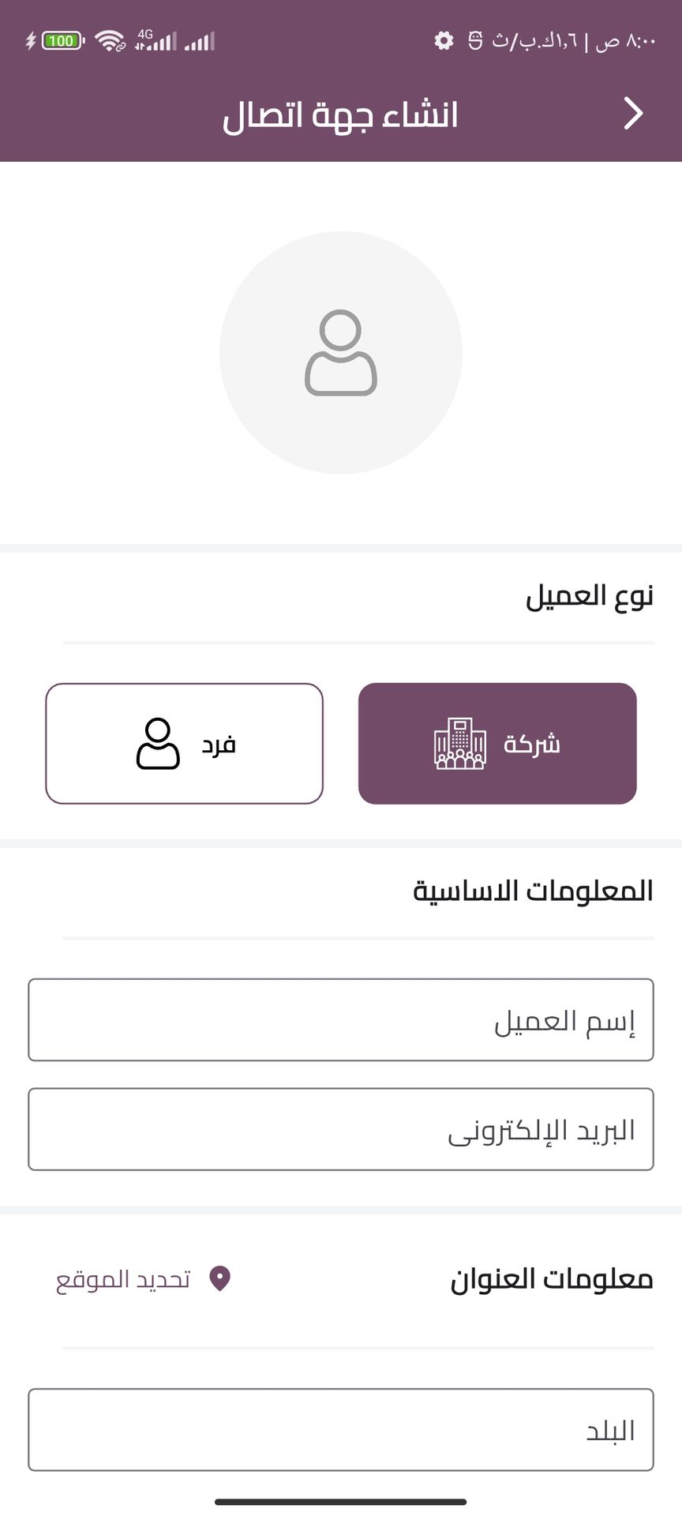
Task: Tap the avatar placeholder silhouette to add photo
Action: (341, 352)
